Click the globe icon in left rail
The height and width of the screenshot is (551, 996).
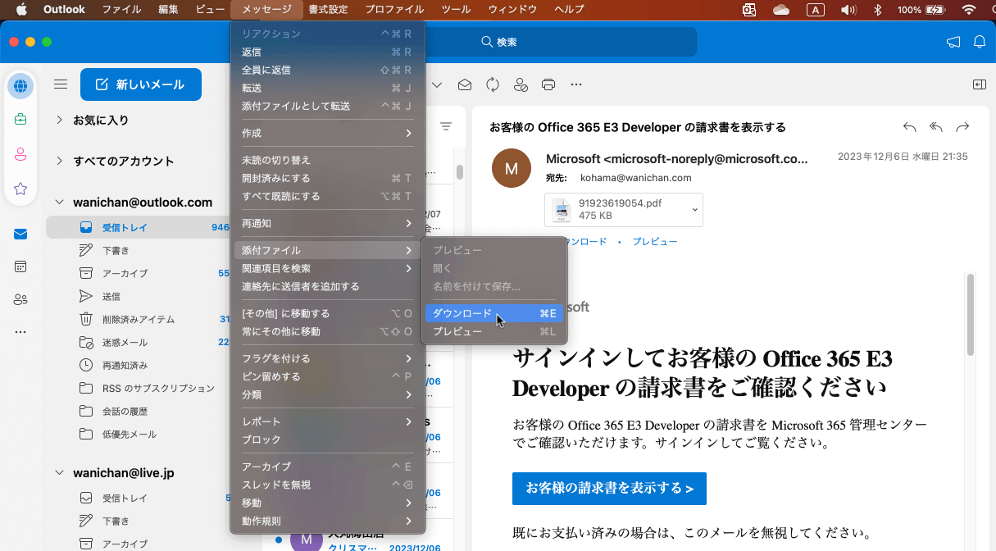[20, 85]
